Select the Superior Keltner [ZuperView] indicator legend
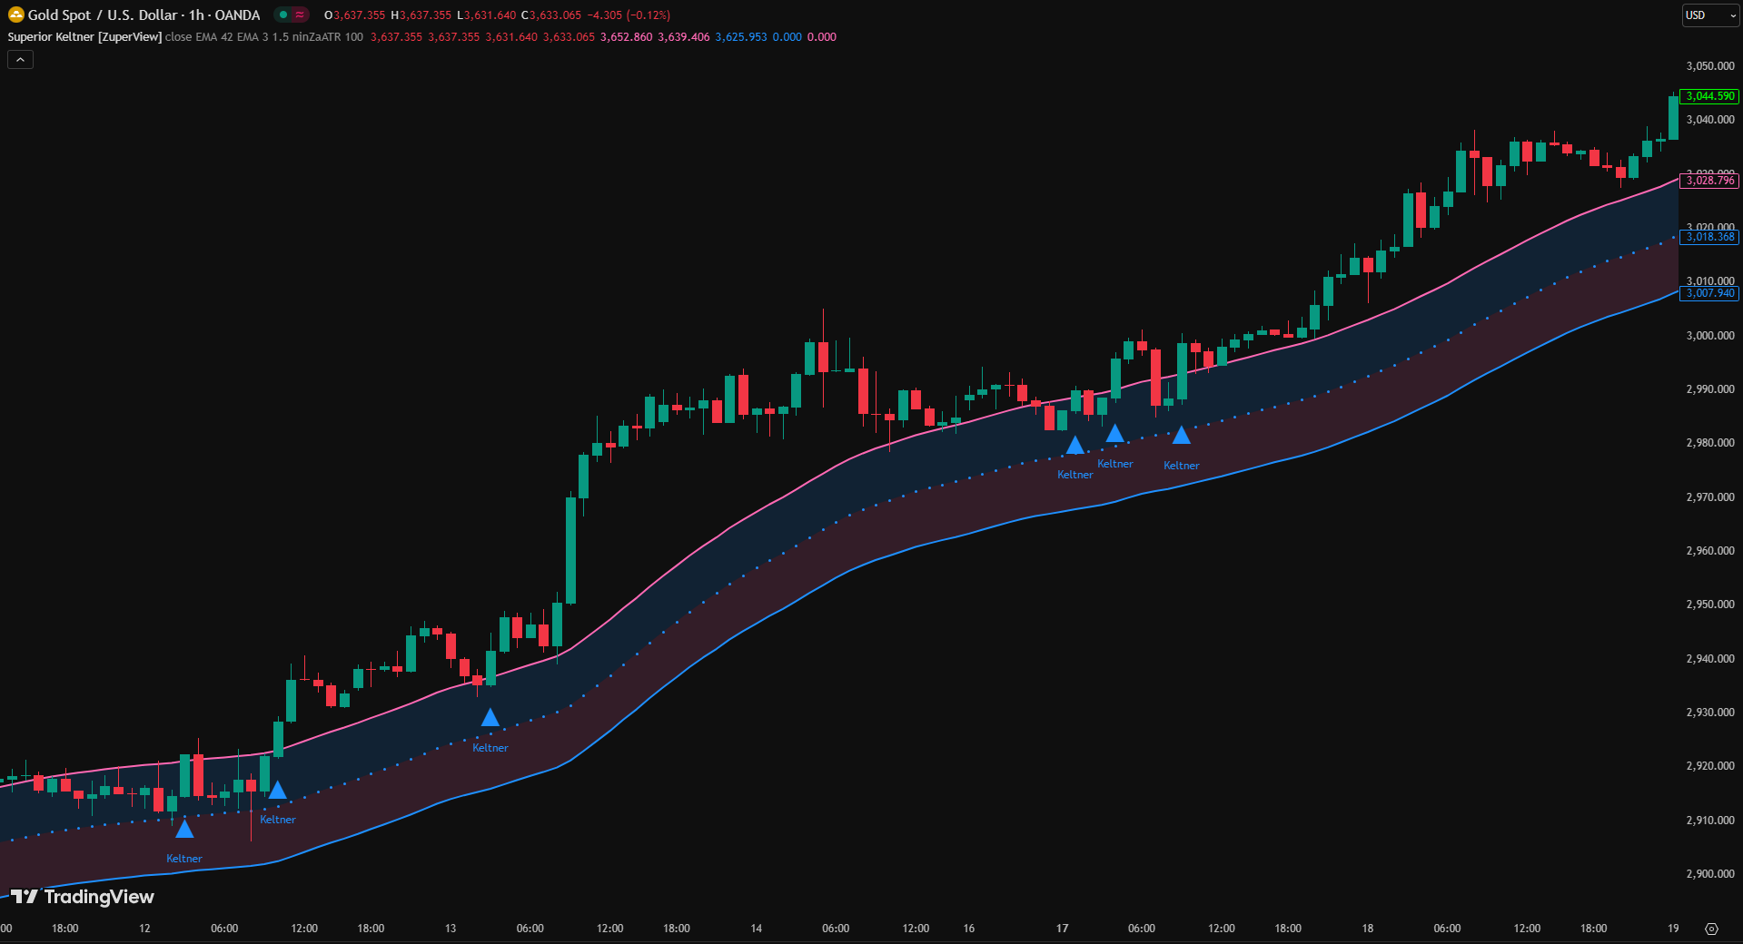Screen dimensions: 1743x944 [84, 37]
